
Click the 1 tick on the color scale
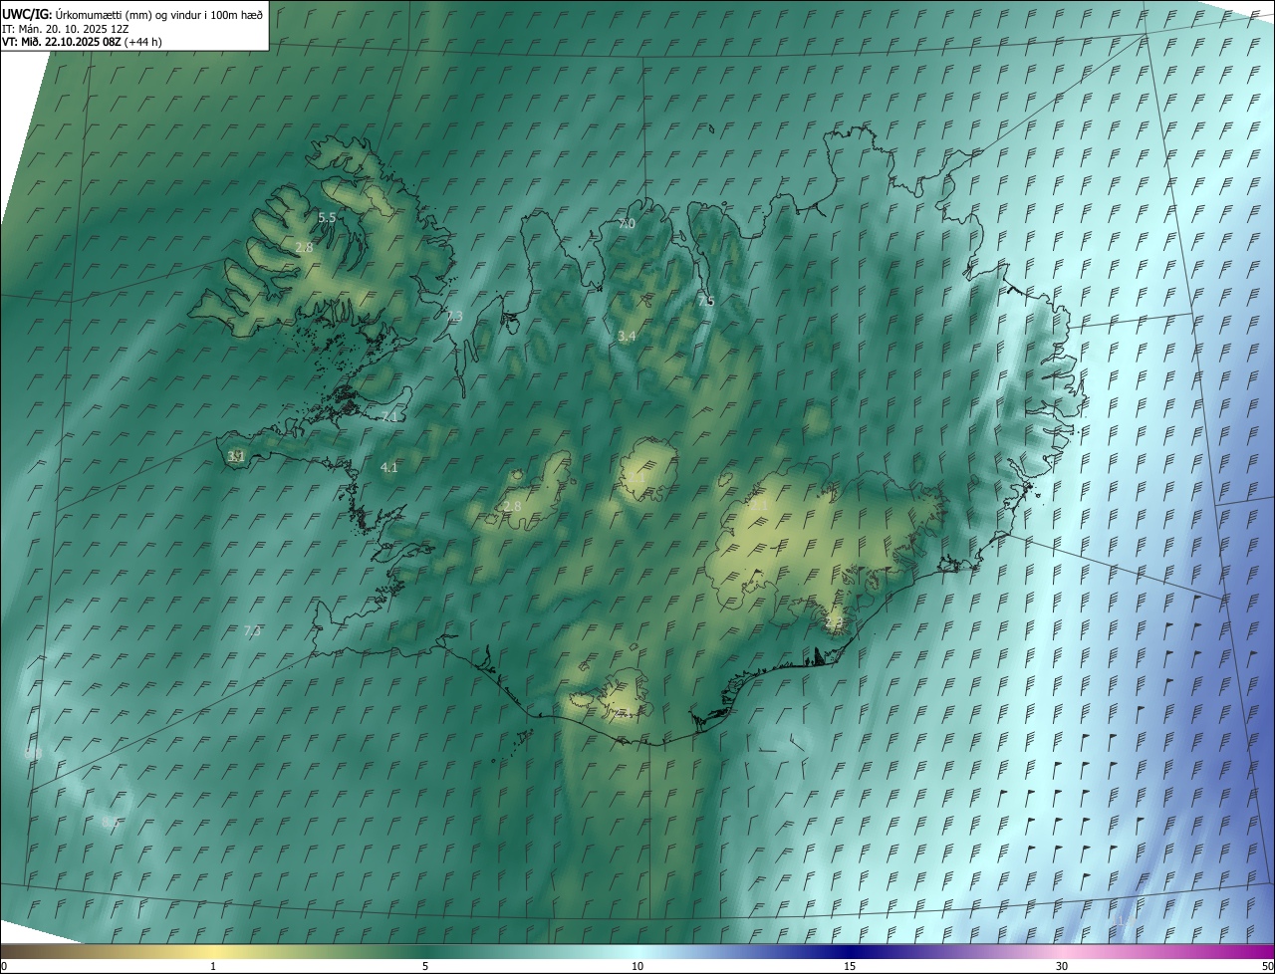point(213,967)
